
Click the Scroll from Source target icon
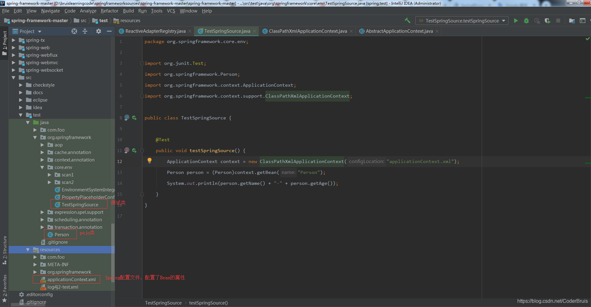point(74,31)
